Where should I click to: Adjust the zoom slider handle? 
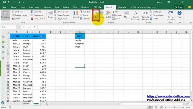coord(174,107)
